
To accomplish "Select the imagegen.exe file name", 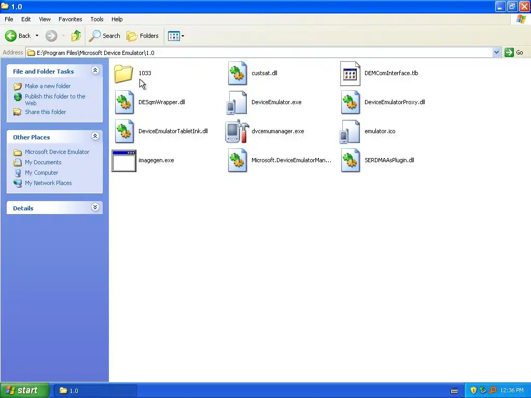I will (156, 161).
